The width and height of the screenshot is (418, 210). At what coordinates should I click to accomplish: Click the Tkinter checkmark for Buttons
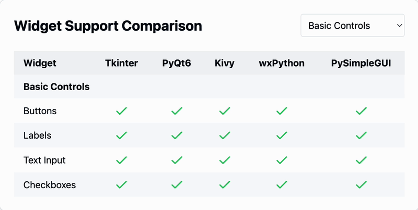click(122, 111)
